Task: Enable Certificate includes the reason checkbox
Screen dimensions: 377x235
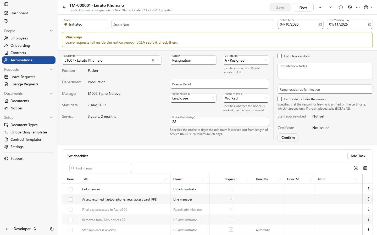Action: coord(280,99)
